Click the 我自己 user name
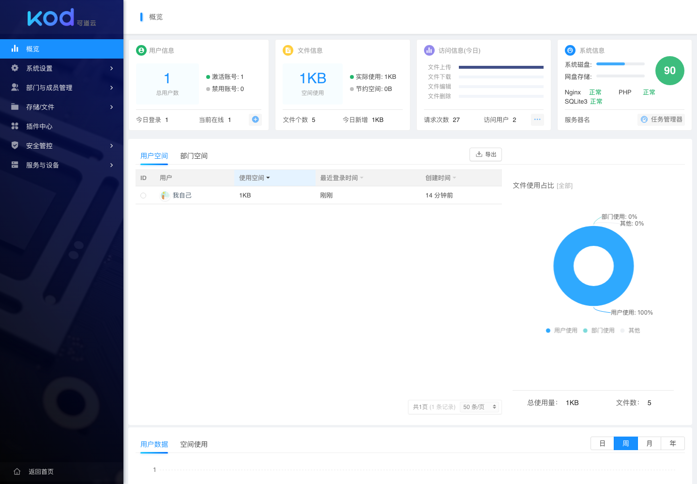697x484 pixels. coord(182,196)
